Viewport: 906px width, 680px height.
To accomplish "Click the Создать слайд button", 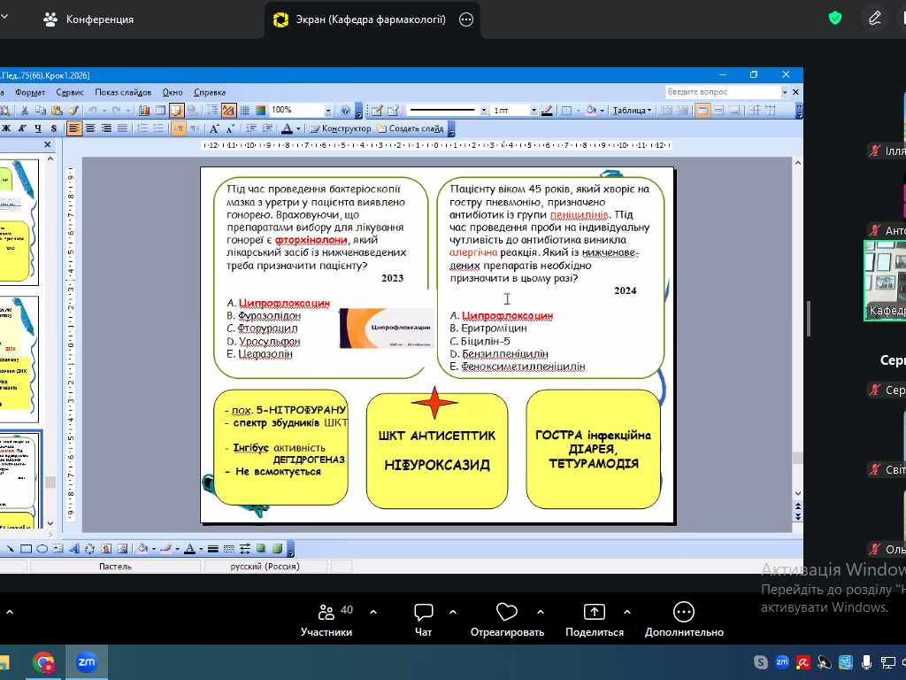I will 411,128.
